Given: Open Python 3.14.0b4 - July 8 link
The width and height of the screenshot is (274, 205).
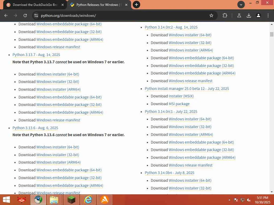Looking at the screenshot, I should [169, 173].
